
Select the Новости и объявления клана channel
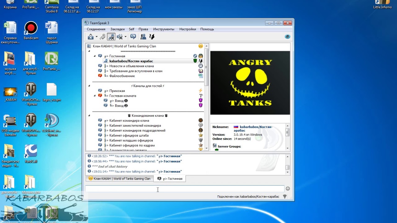click(x=132, y=66)
